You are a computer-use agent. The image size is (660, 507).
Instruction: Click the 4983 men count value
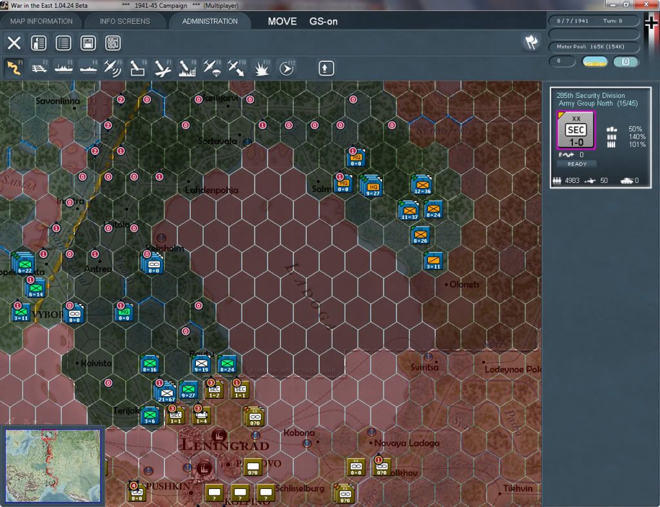572,180
